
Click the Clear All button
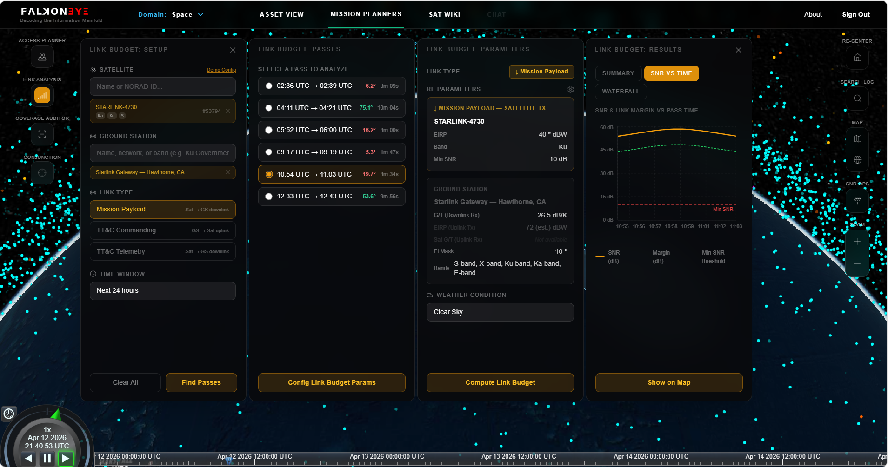point(126,383)
